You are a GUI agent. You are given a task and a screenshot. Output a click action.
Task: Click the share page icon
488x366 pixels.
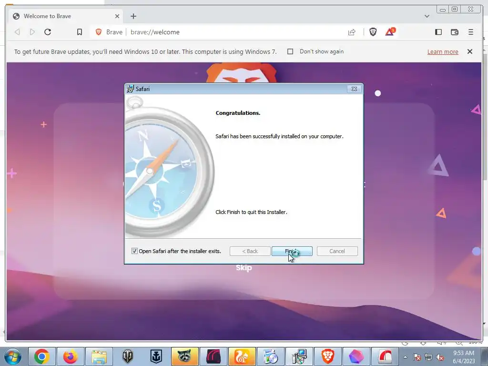(352, 32)
